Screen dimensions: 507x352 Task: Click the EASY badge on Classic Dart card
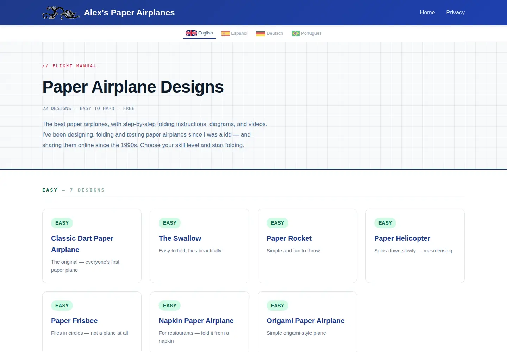pyautogui.click(x=62, y=223)
